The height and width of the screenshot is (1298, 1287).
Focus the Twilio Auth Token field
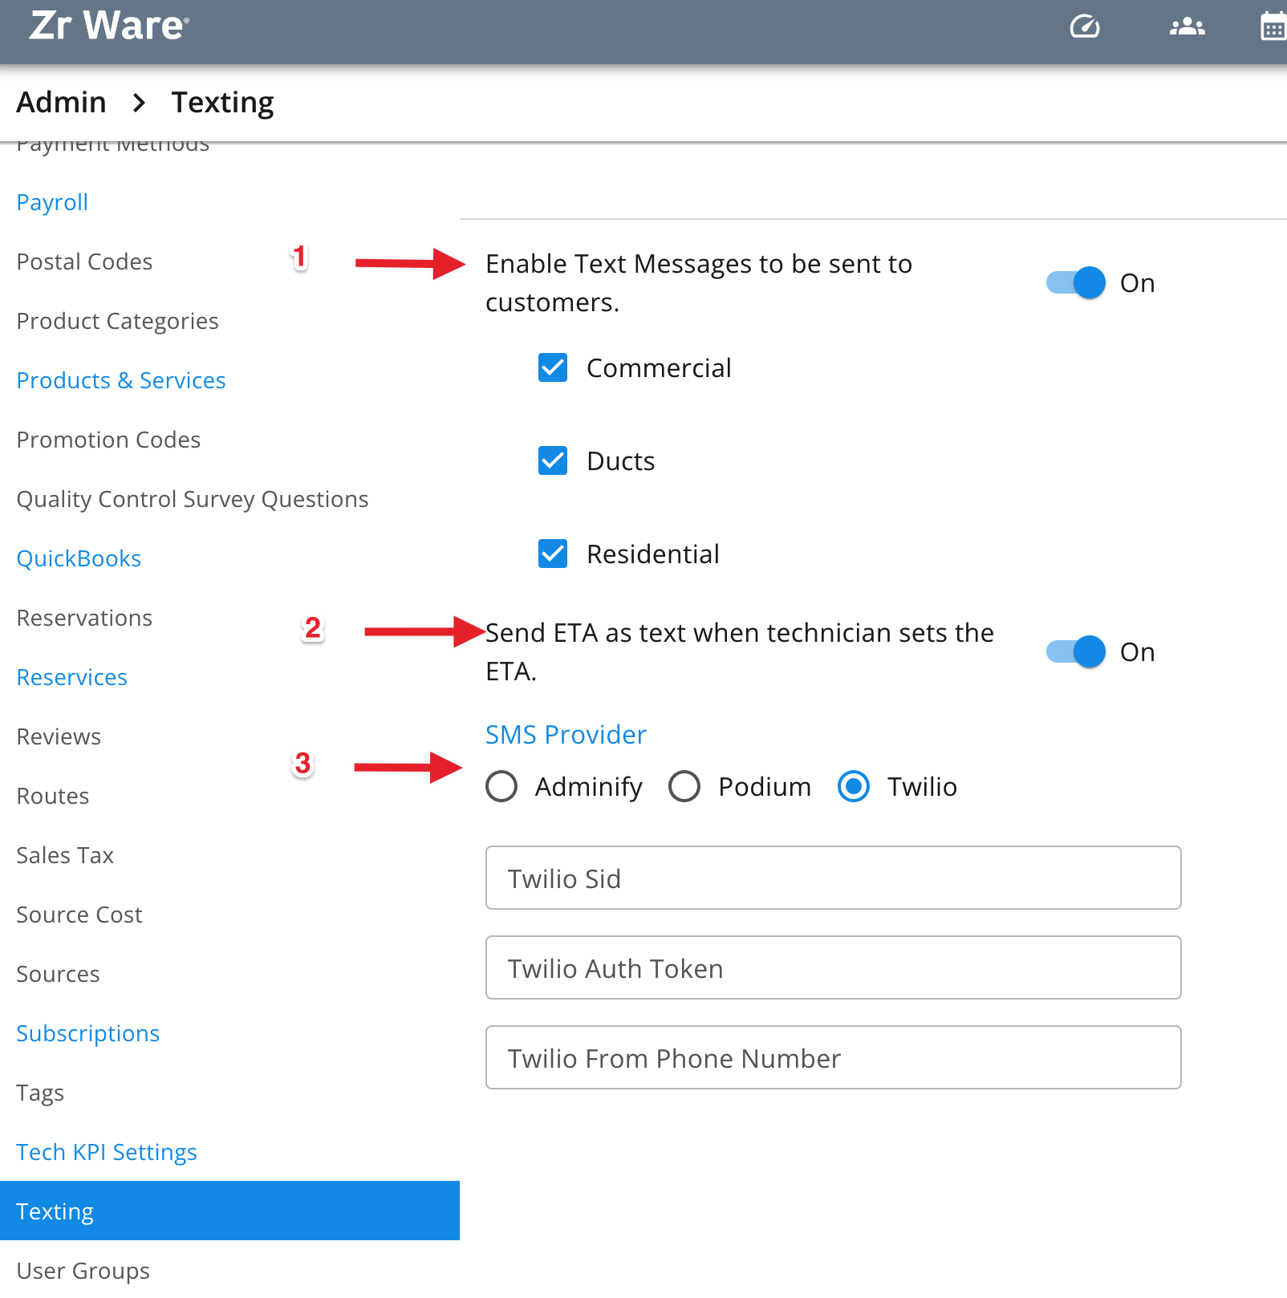click(x=833, y=967)
